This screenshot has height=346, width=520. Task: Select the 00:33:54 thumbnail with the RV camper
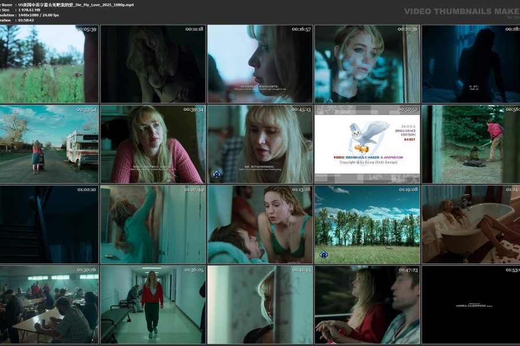tap(49, 144)
